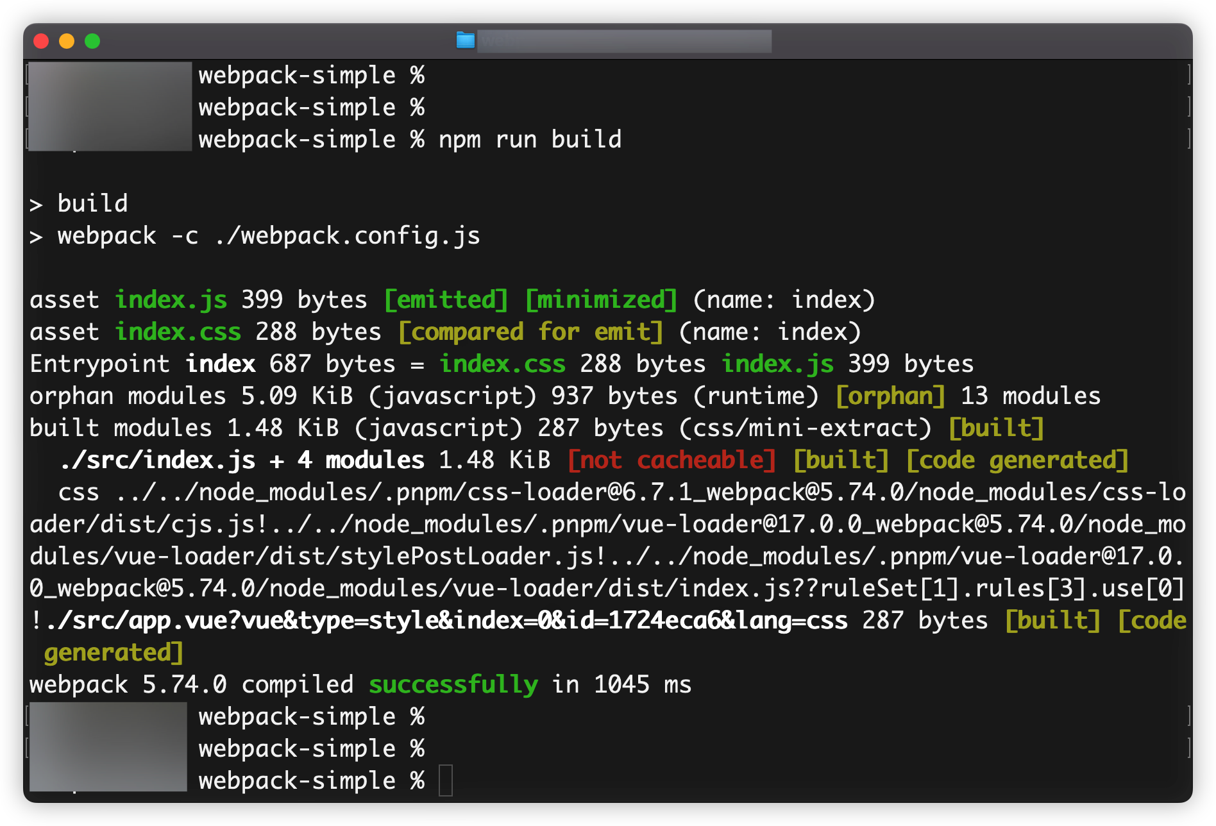Click the bold './src/index.js + 4 modules' text
Screen dimensions: 1216x826
(x=242, y=460)
